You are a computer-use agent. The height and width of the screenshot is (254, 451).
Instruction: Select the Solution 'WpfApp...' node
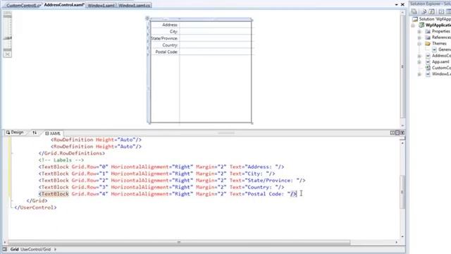[435, 19]
